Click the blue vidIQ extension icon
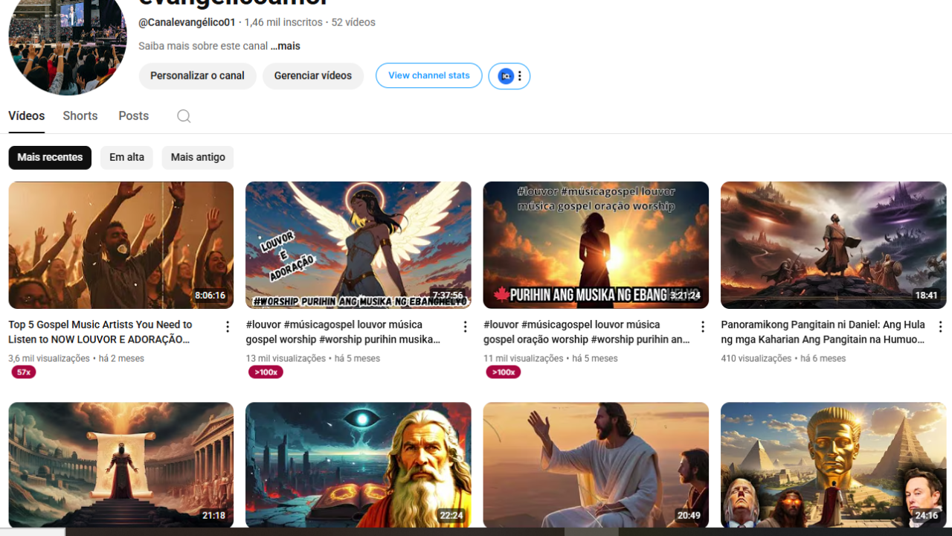952x536 pixels. tap(506, 76)
